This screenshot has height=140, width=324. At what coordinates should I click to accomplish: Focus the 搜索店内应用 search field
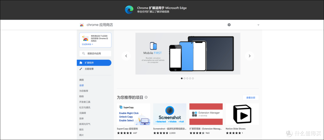95,53
